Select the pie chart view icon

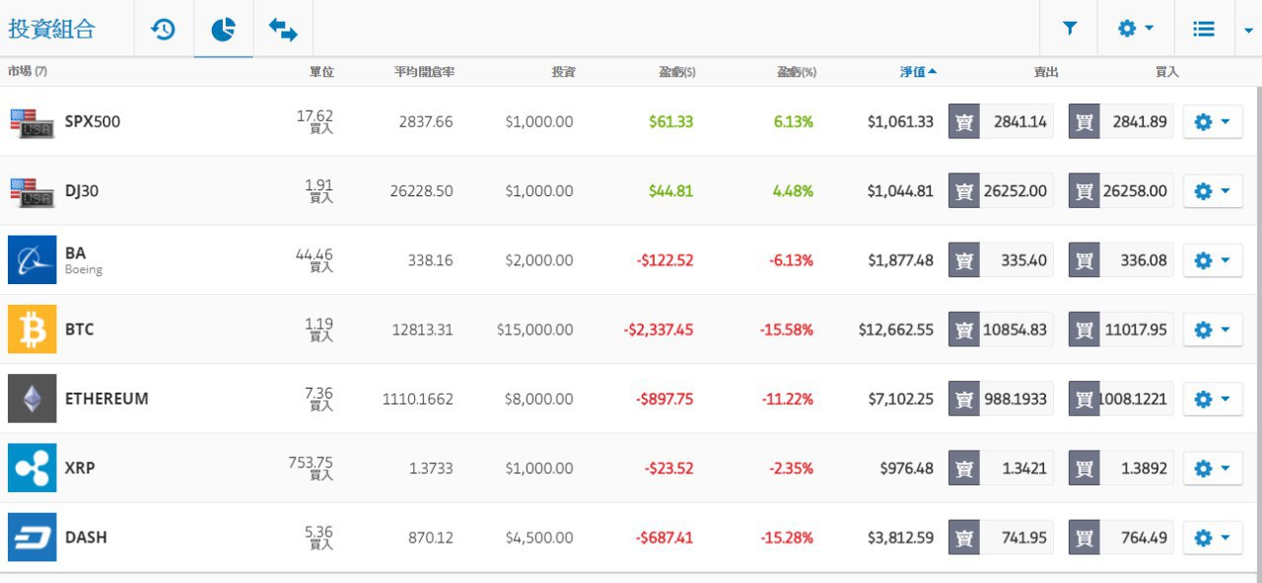(x=223, y=30)
